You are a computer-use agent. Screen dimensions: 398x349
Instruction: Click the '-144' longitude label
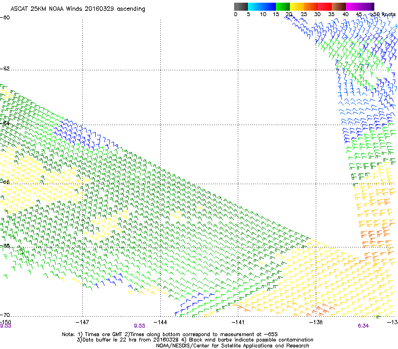[x=160, y=322]
